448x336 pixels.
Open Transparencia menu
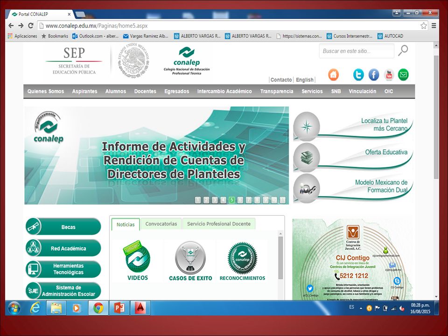pos(277,91)
